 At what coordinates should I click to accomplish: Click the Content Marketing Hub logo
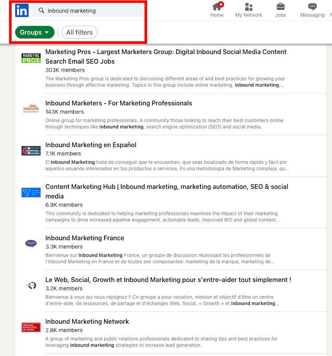point(31,192)
